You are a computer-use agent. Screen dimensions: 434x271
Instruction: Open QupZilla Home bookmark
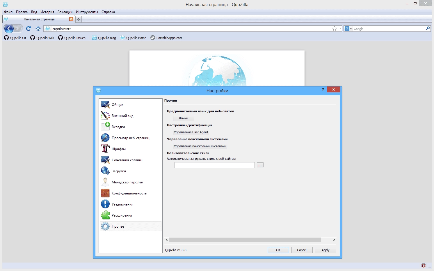(133, 38)
